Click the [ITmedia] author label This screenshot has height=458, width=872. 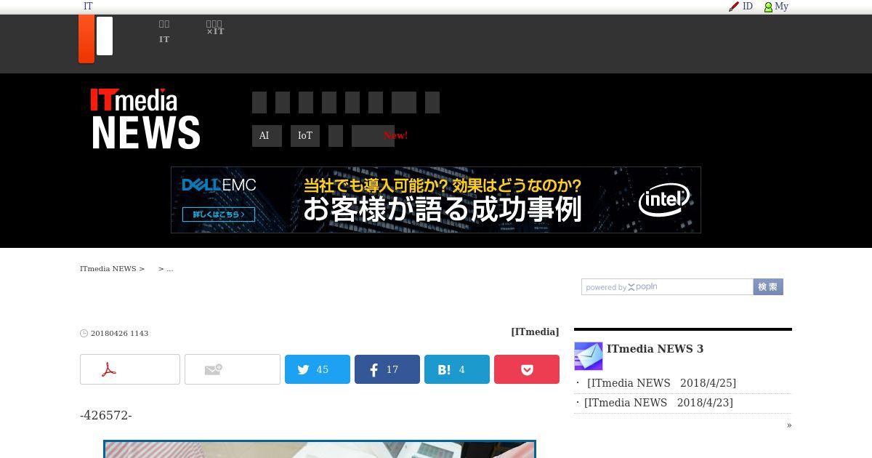(x=535, y=332)
